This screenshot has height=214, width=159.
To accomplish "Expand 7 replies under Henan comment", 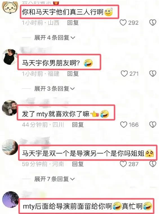I will point(55,179).
